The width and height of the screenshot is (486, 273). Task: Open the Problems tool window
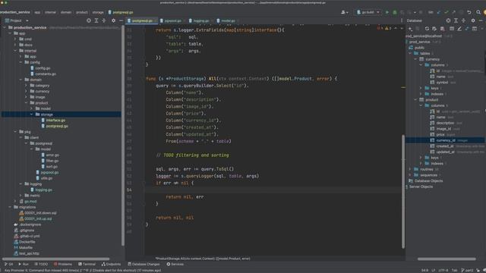pyautogui.click(x=63, y=264)
